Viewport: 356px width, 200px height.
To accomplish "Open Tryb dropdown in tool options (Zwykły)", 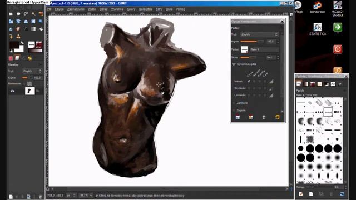I will 259,34.
